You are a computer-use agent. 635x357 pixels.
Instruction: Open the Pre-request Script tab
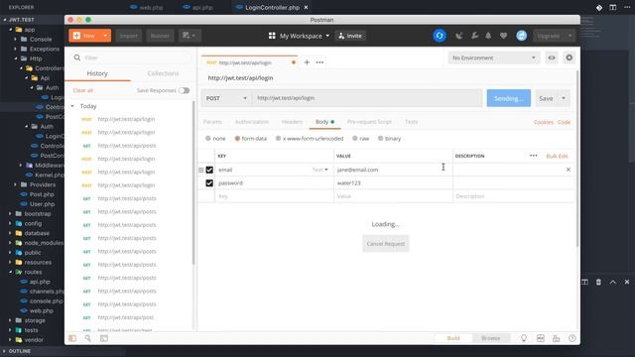(369, 122)
